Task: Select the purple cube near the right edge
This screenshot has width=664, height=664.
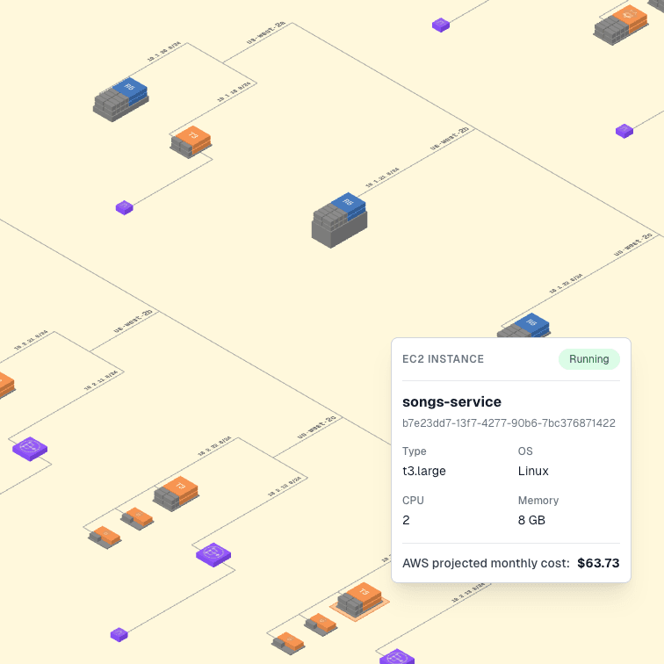Action: coord(624,131)
